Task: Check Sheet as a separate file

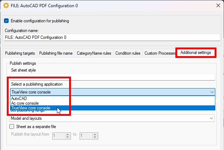Action: [x=12, y=127]
